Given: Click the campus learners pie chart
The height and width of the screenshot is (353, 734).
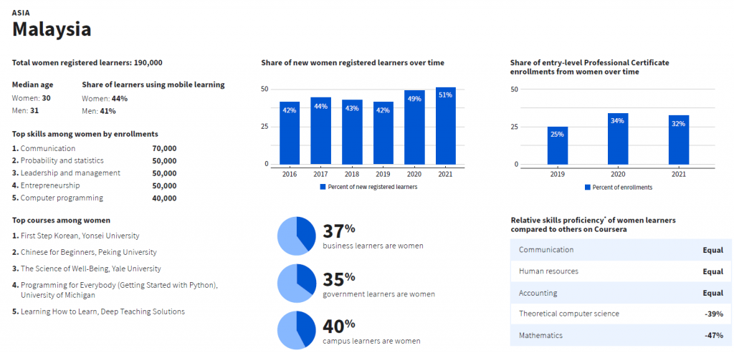Looking at the screenshot, I should coord(297,330).
